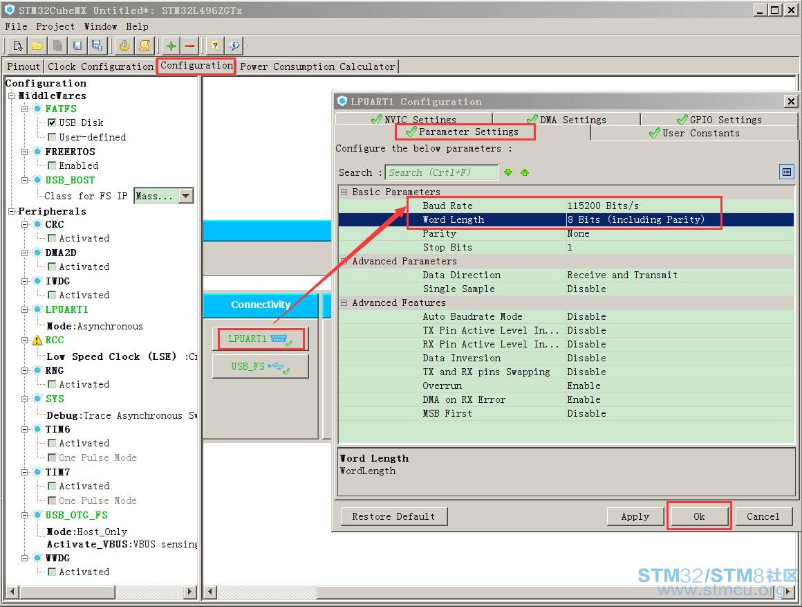Open the GPIO Settings tab
This screenshot has height=607, width=802.
pos(718,119)
